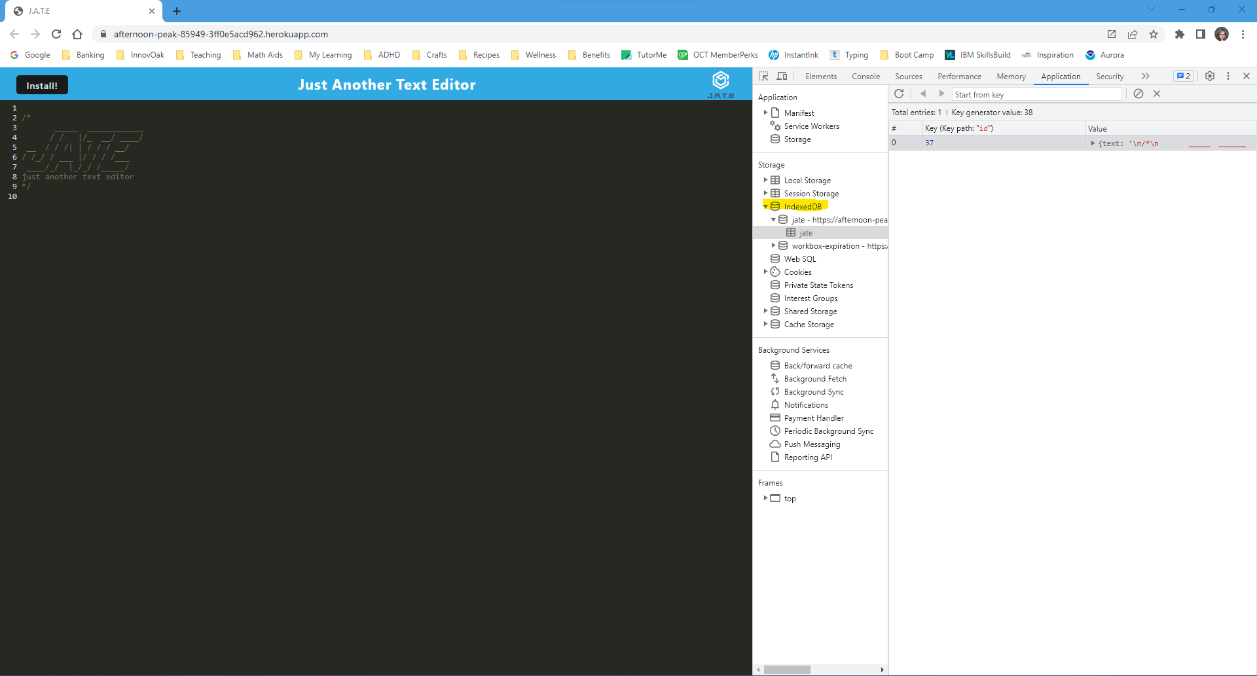Image resolution: width=1257 pixels, height=676 pixels.
Task: Open the issues counter showing 2
Action: tap(1182, 76)
